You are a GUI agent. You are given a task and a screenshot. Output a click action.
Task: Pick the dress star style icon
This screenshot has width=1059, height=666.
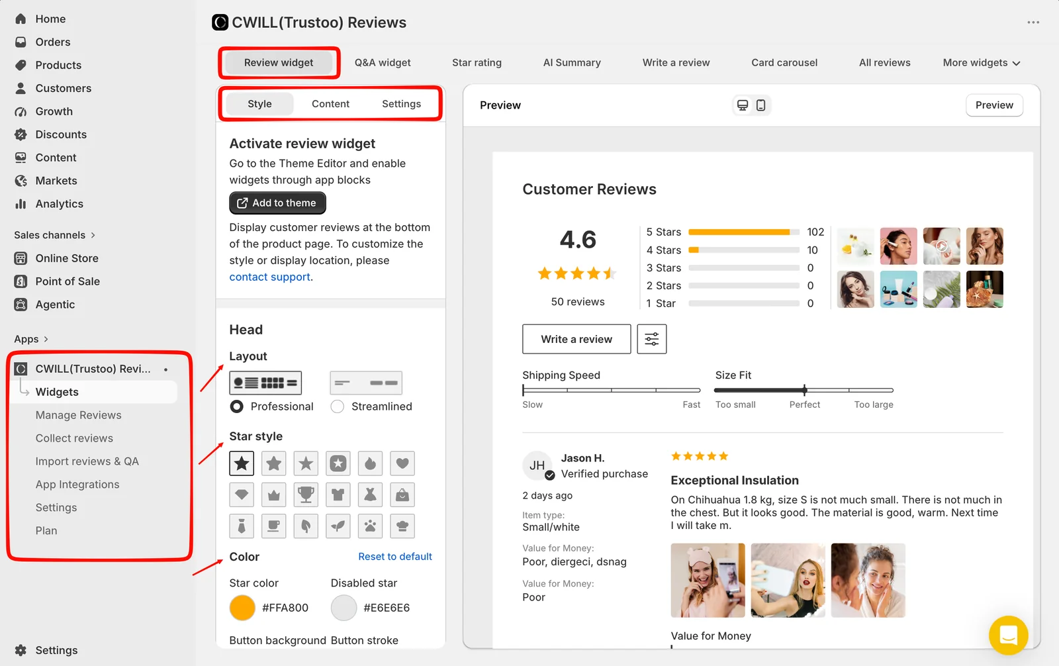click(x=370, y=495)
